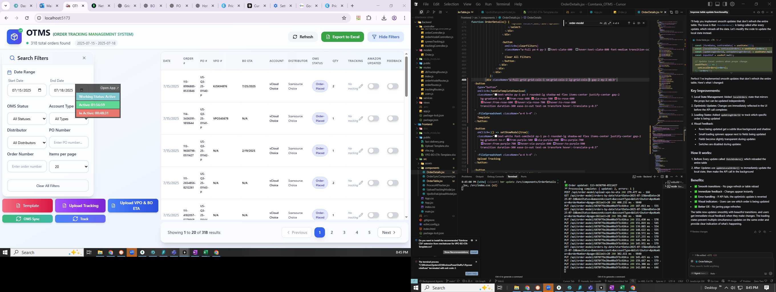
Task: Dismiss the Rainbow CSV notification
Action: (x=476, y=240)
